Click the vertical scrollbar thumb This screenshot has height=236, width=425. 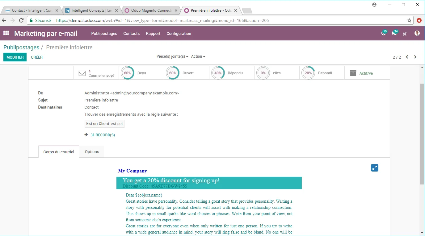pyautogui.click(x=422, y=134)
